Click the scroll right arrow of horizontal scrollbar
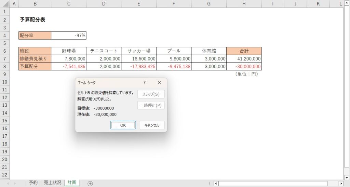 pyautogui.click(x=341, y=184)
